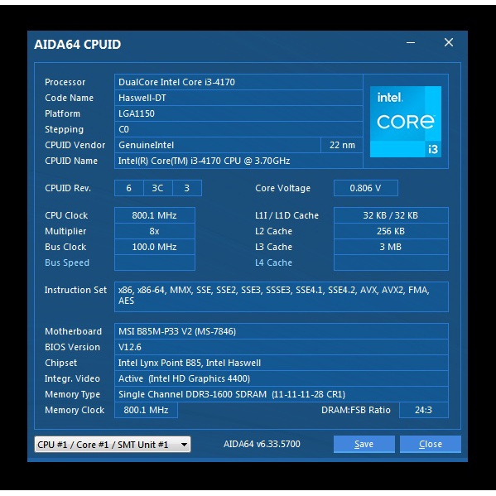This screenshot has width=496, height=496.
Task: Click the Multiplier value 8x
Action: pyautogui.click(x=154, y=231)
